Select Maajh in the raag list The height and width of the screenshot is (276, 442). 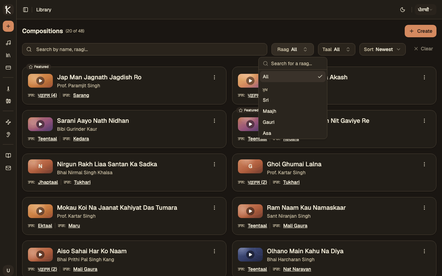[293, 111]
